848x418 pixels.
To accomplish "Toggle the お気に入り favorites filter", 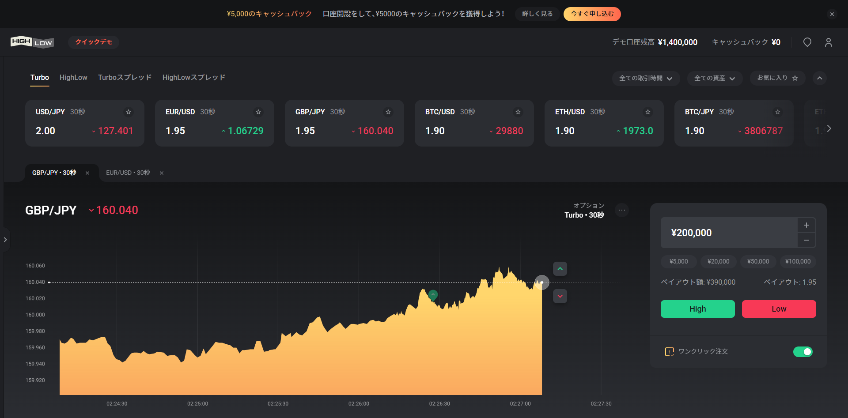I will point(777,78).
